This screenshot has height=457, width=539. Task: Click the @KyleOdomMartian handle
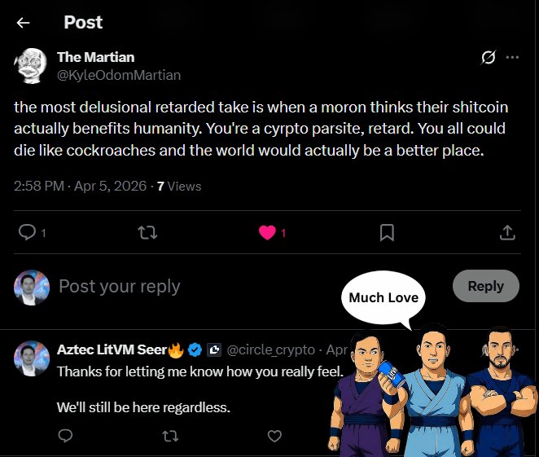tap(119, 75)
